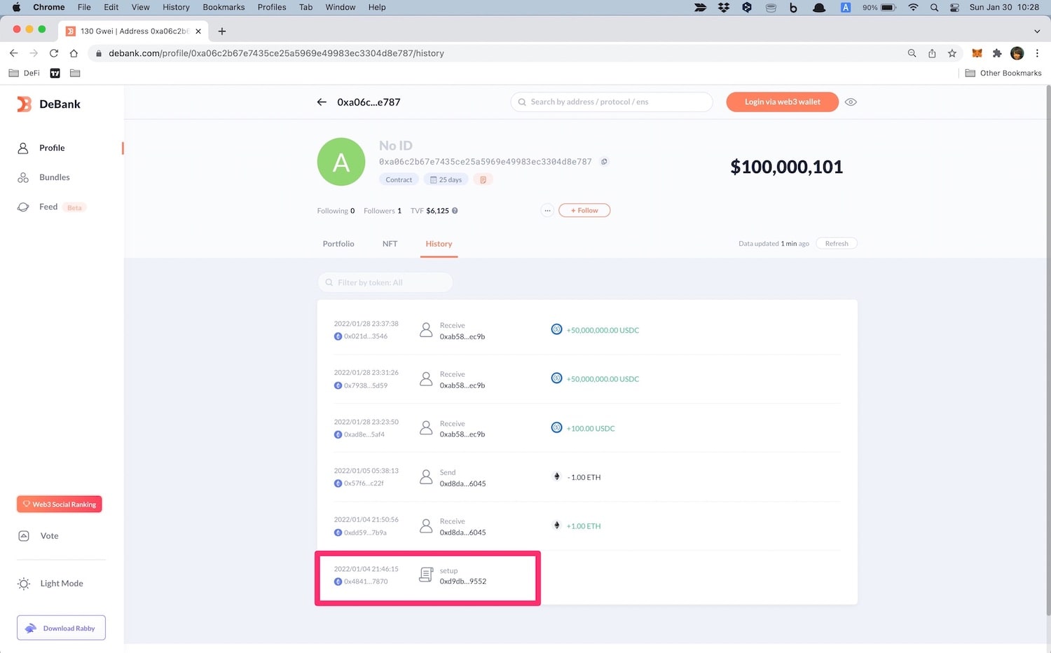This screenshot has width=1051, height=653.
Task: Click ETH icon beside -1.00 ETH
Action: tap(557, 476)
